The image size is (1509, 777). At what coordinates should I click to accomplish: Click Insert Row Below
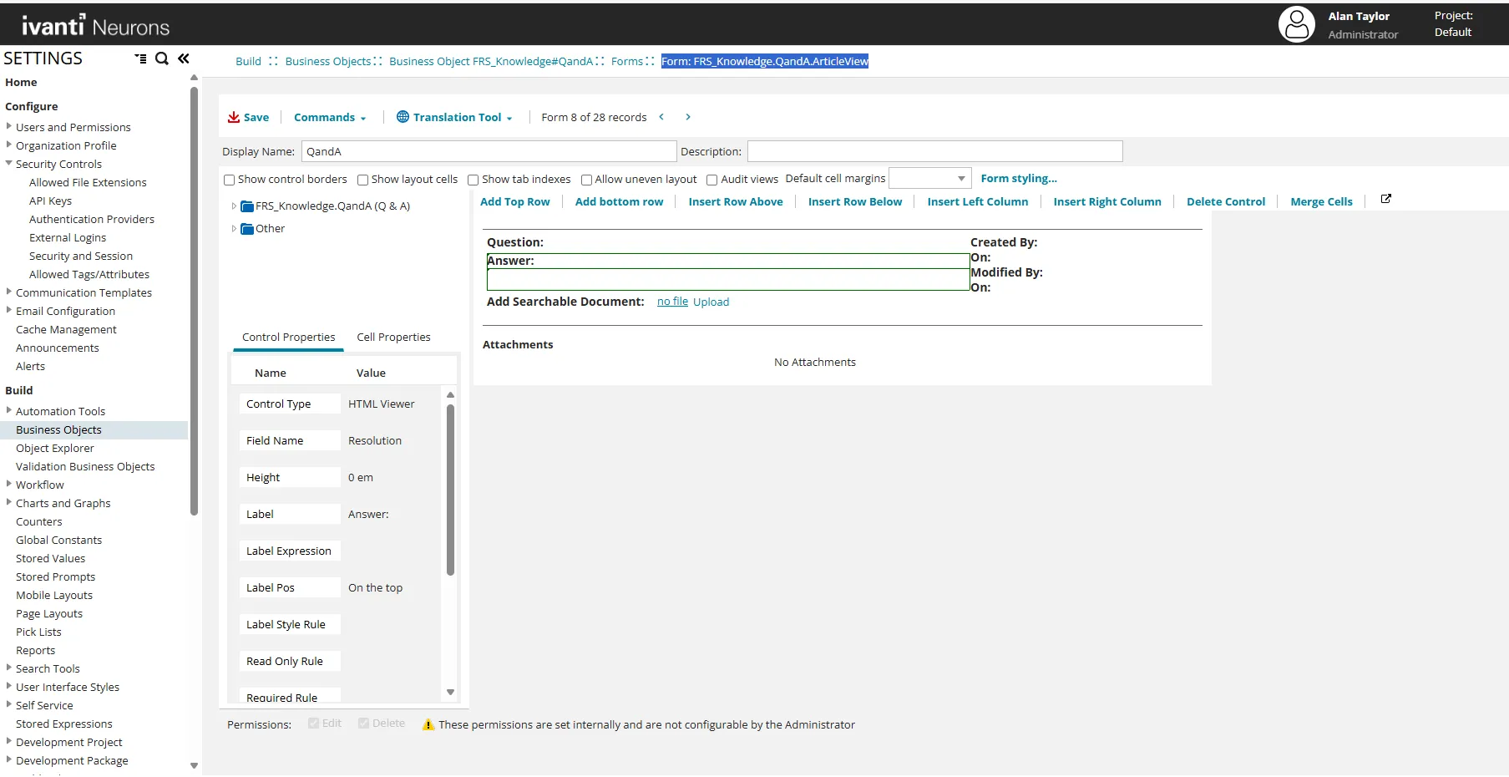click(x=855, y=202)
